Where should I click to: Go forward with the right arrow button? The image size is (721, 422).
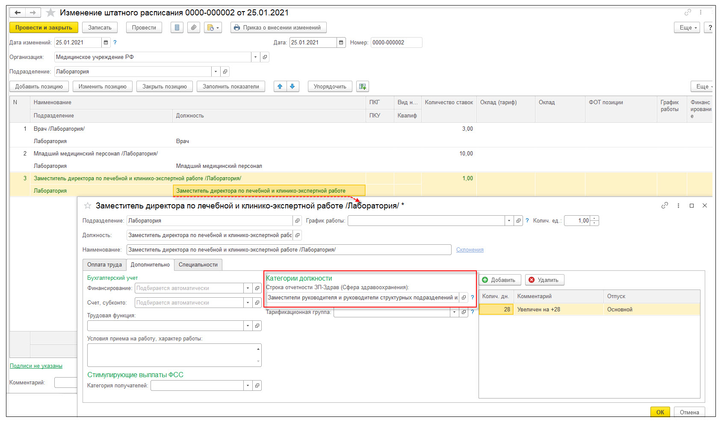pos(33,12)
